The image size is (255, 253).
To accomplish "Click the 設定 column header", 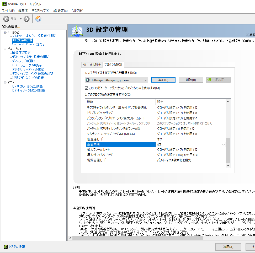I will [191, 102].
